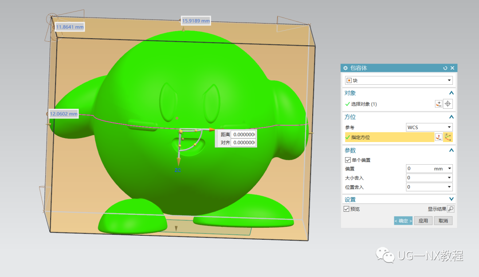Image resolution: width=479 pixels, height=277 pixels.
Task: Click the 距离 input field in viewport
Action: pos(243,135)
